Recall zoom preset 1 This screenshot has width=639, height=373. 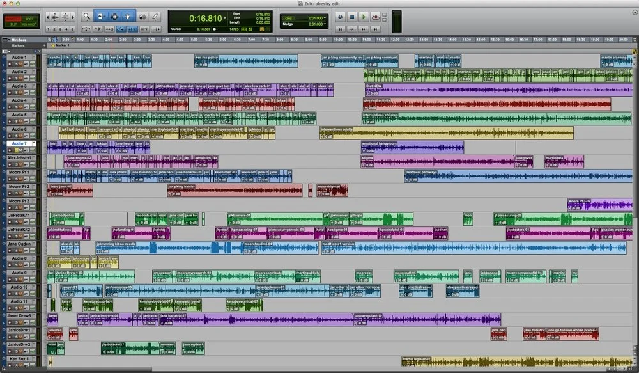tap(48, 29)
